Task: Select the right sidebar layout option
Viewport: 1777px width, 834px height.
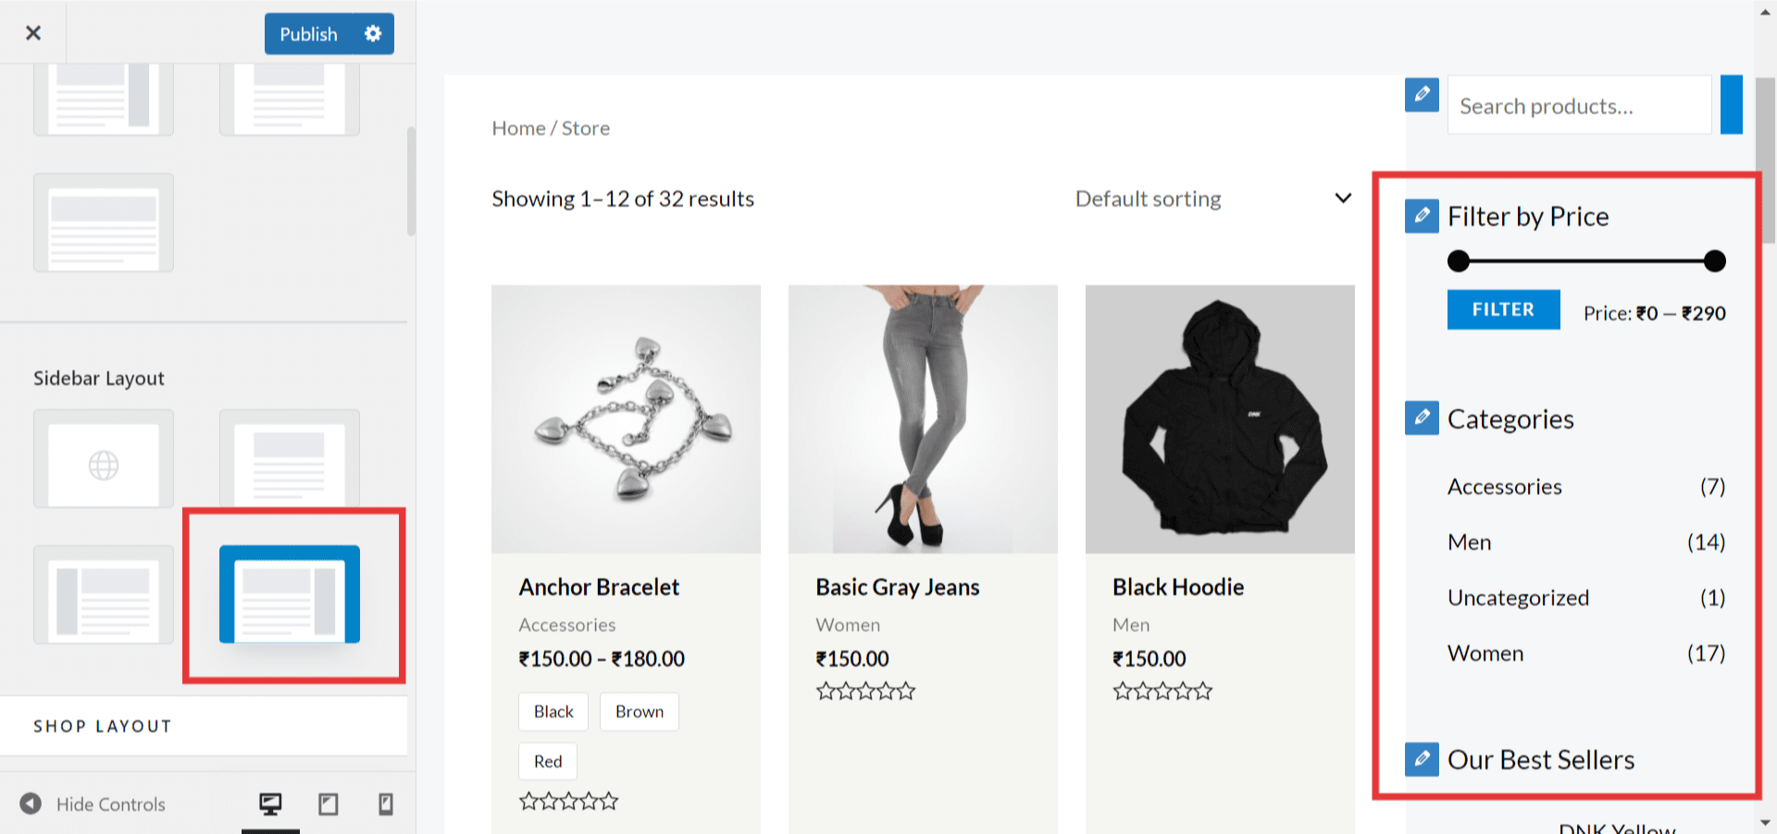Action: pyautogui.click(x=290, y=594)
